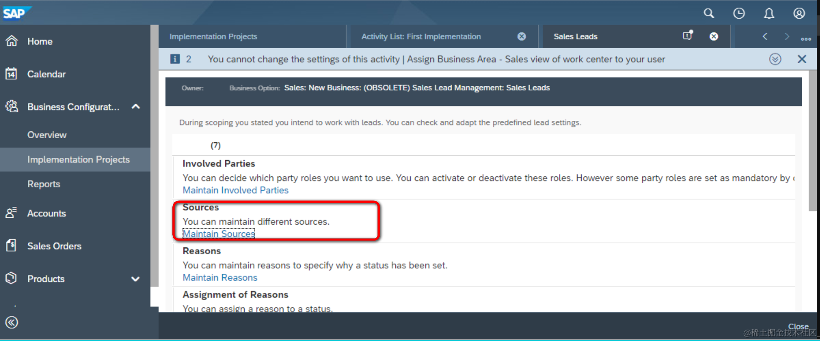
Task: Open the notifications bell
Action: [769, 13]
